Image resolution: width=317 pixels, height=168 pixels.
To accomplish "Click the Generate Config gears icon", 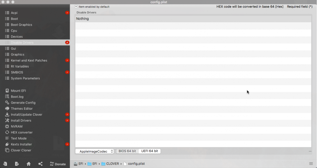I will pyautogui.click(x=7, y=102).
